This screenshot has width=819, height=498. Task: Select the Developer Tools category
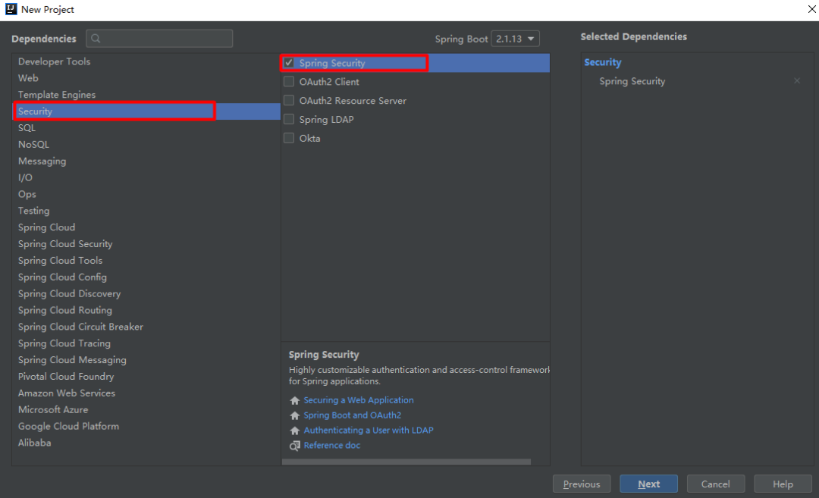[54, 62]
